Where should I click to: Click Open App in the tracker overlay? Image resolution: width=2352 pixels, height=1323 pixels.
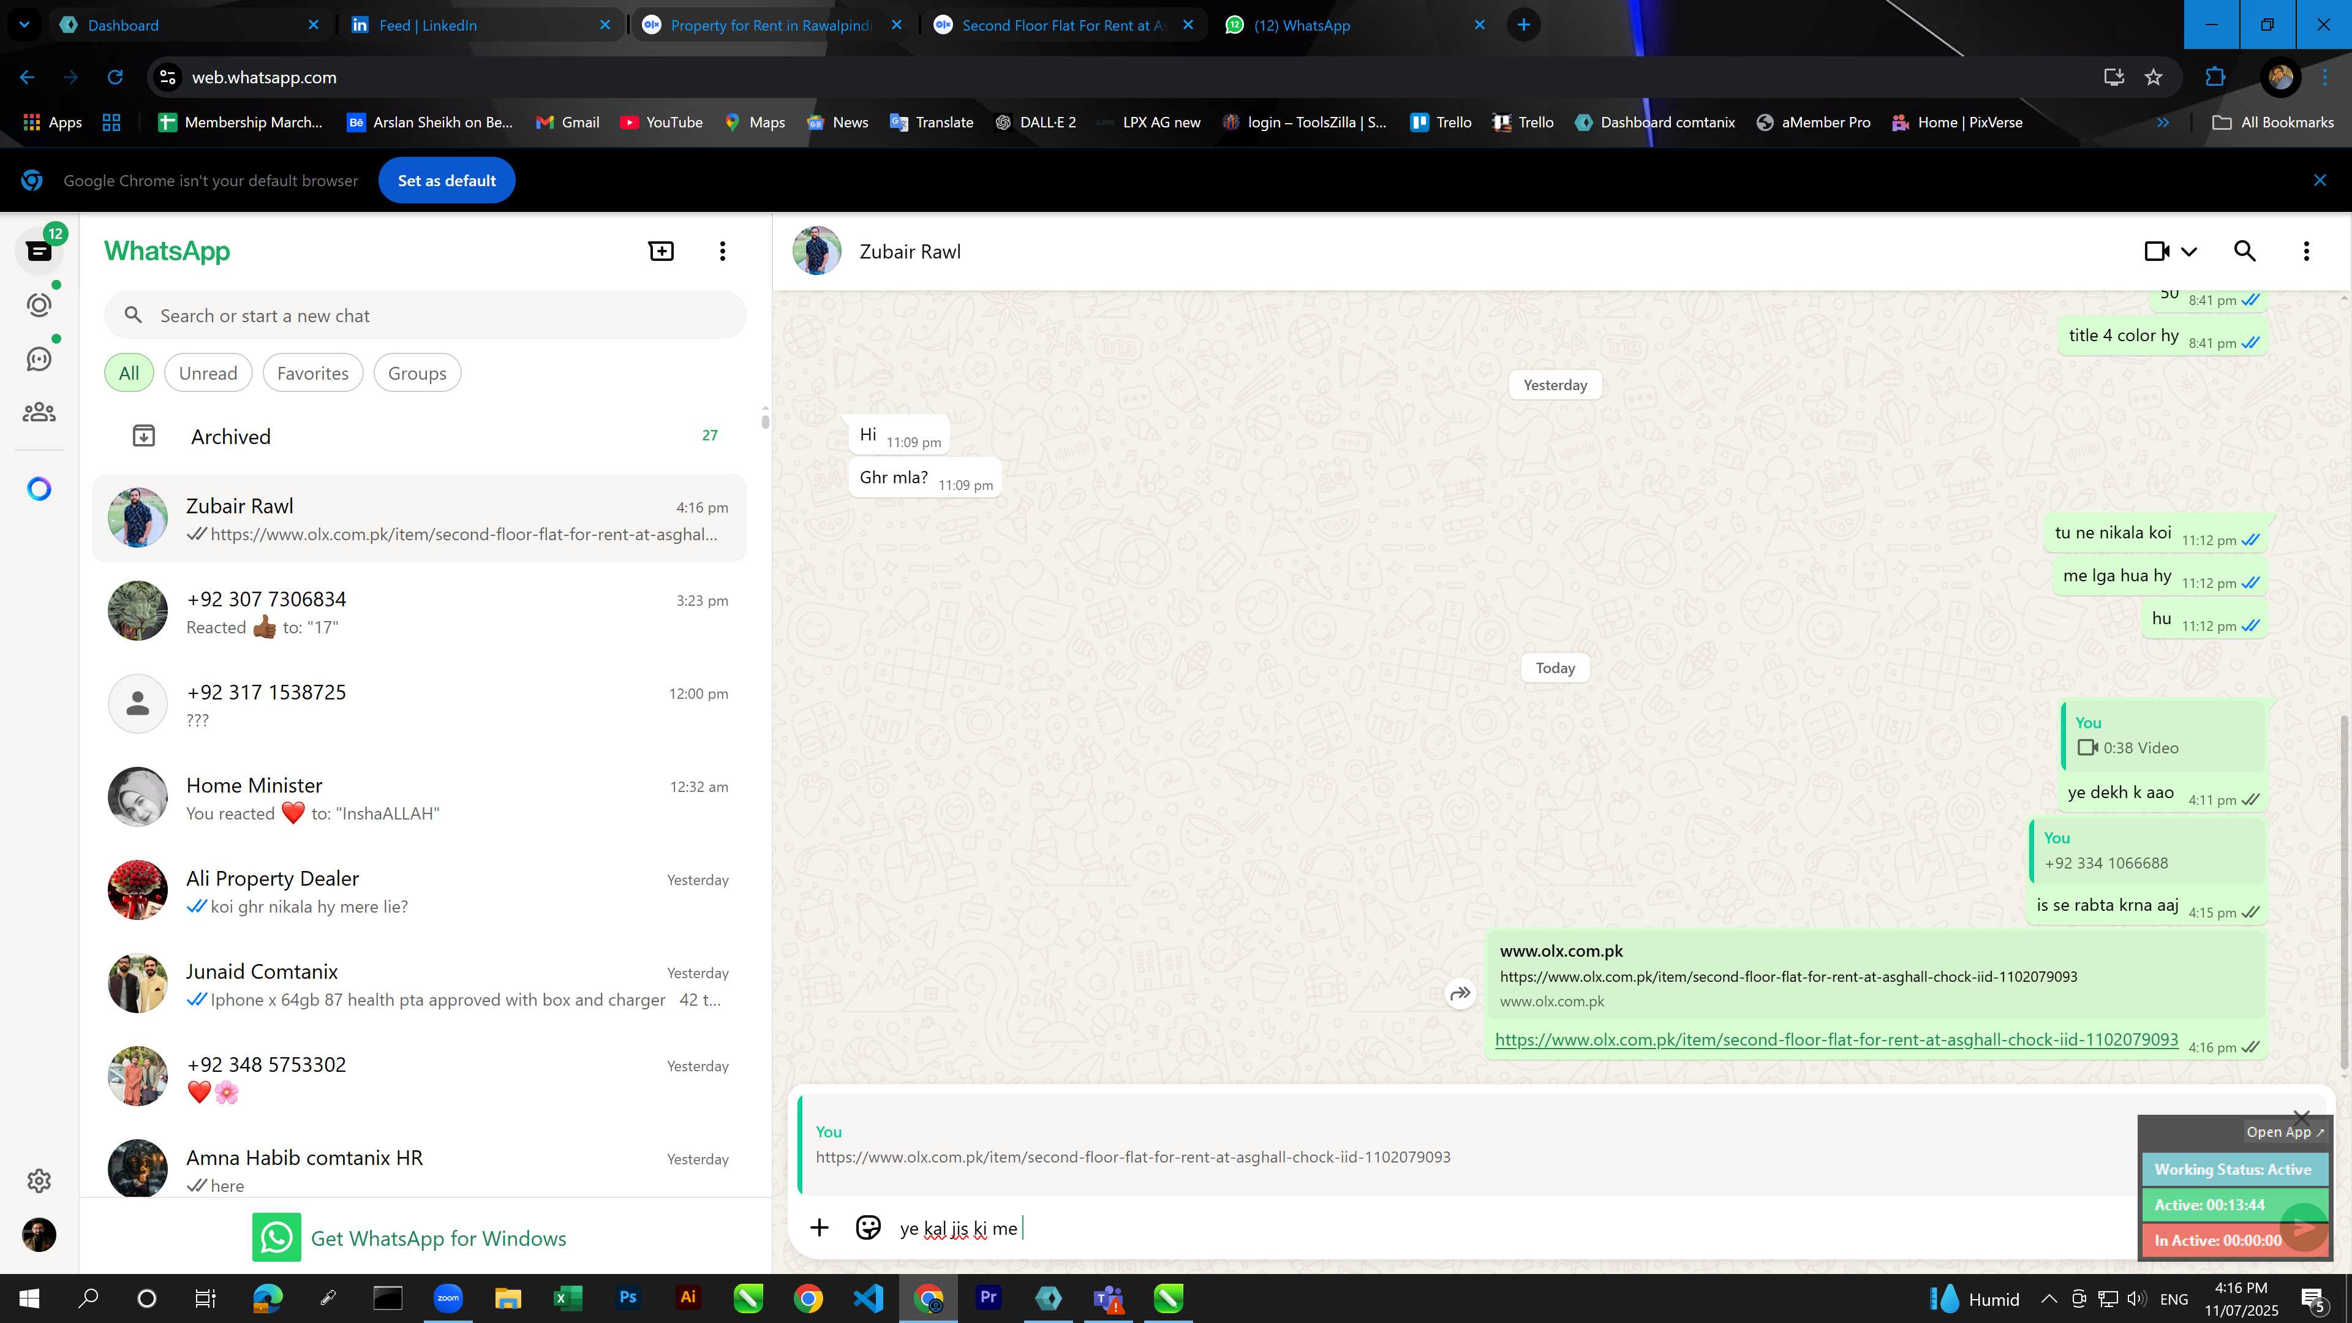(x=2285, y=1132)
